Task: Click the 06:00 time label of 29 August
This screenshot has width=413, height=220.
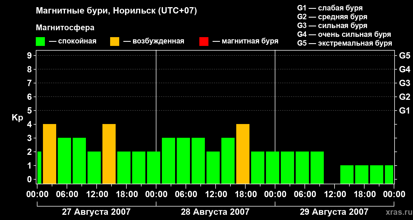Action: coord(305,194)
